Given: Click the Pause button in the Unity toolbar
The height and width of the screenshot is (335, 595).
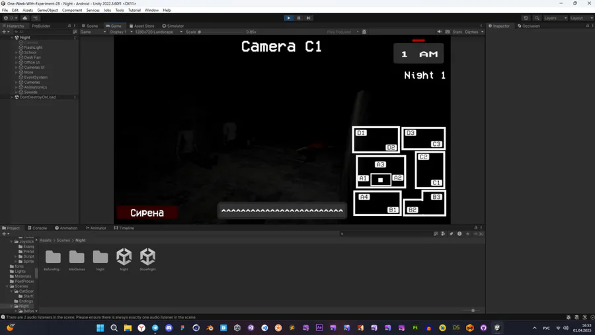Looking at the screenshot, I should (x=299, y=18).
